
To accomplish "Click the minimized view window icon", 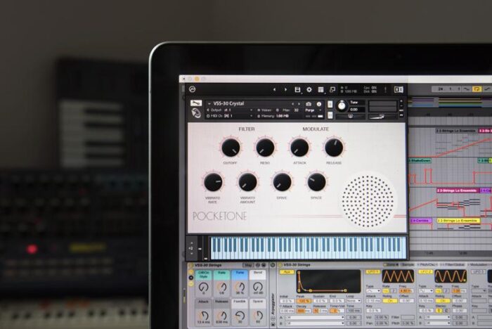I will (332, 90).
